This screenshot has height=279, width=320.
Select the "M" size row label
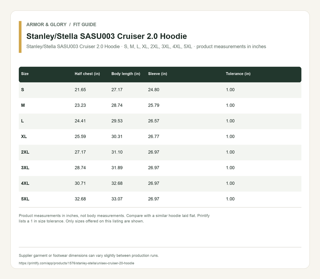(23, 105)
